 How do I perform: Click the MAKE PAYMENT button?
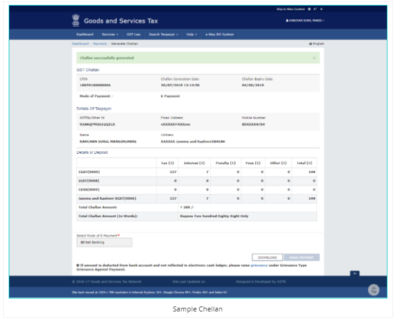[x=302, y=257]
